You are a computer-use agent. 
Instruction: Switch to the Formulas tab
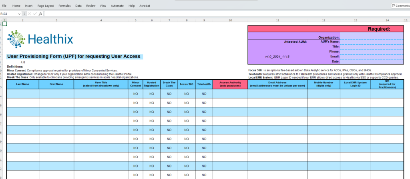[64, 6]
